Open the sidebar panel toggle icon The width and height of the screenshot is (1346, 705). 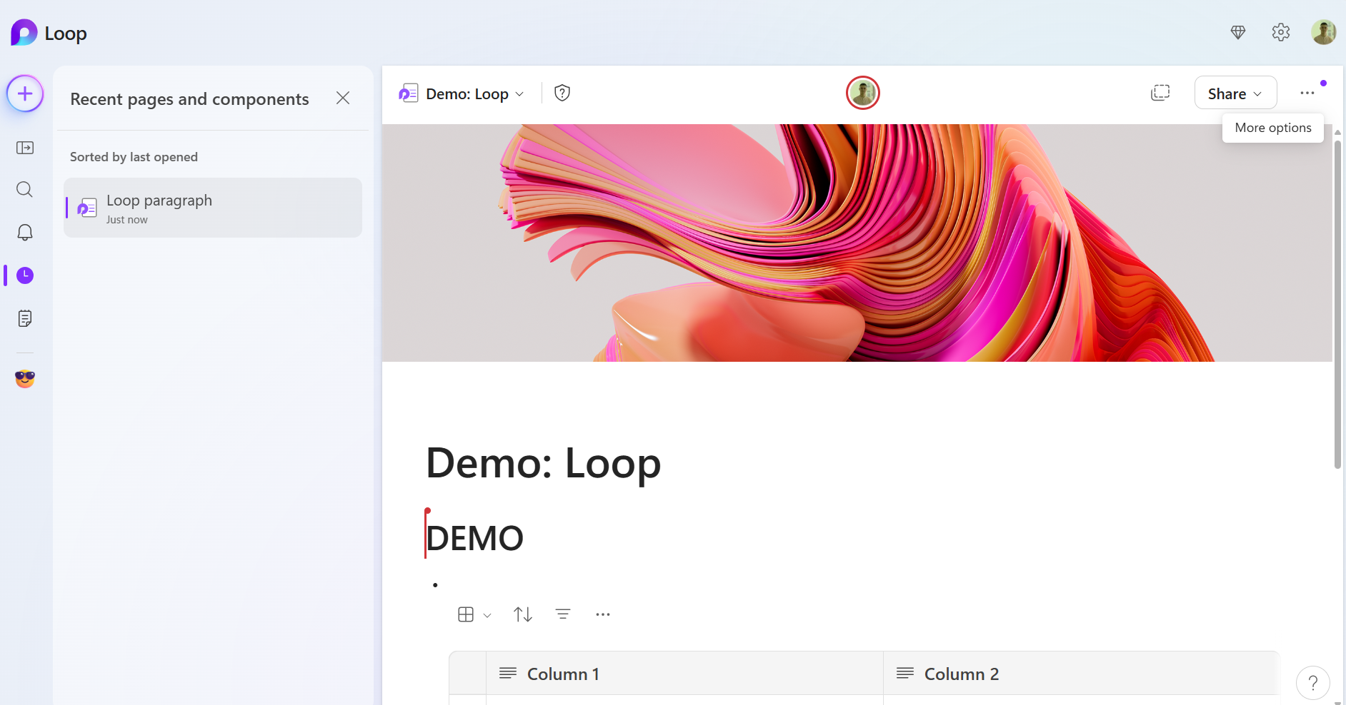25,148
